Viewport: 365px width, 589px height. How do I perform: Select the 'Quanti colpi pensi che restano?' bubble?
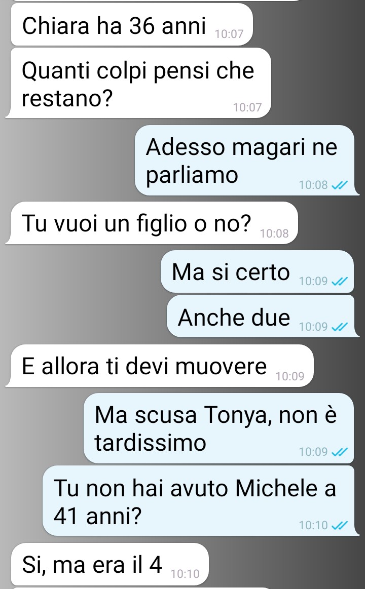pos(139,83)
